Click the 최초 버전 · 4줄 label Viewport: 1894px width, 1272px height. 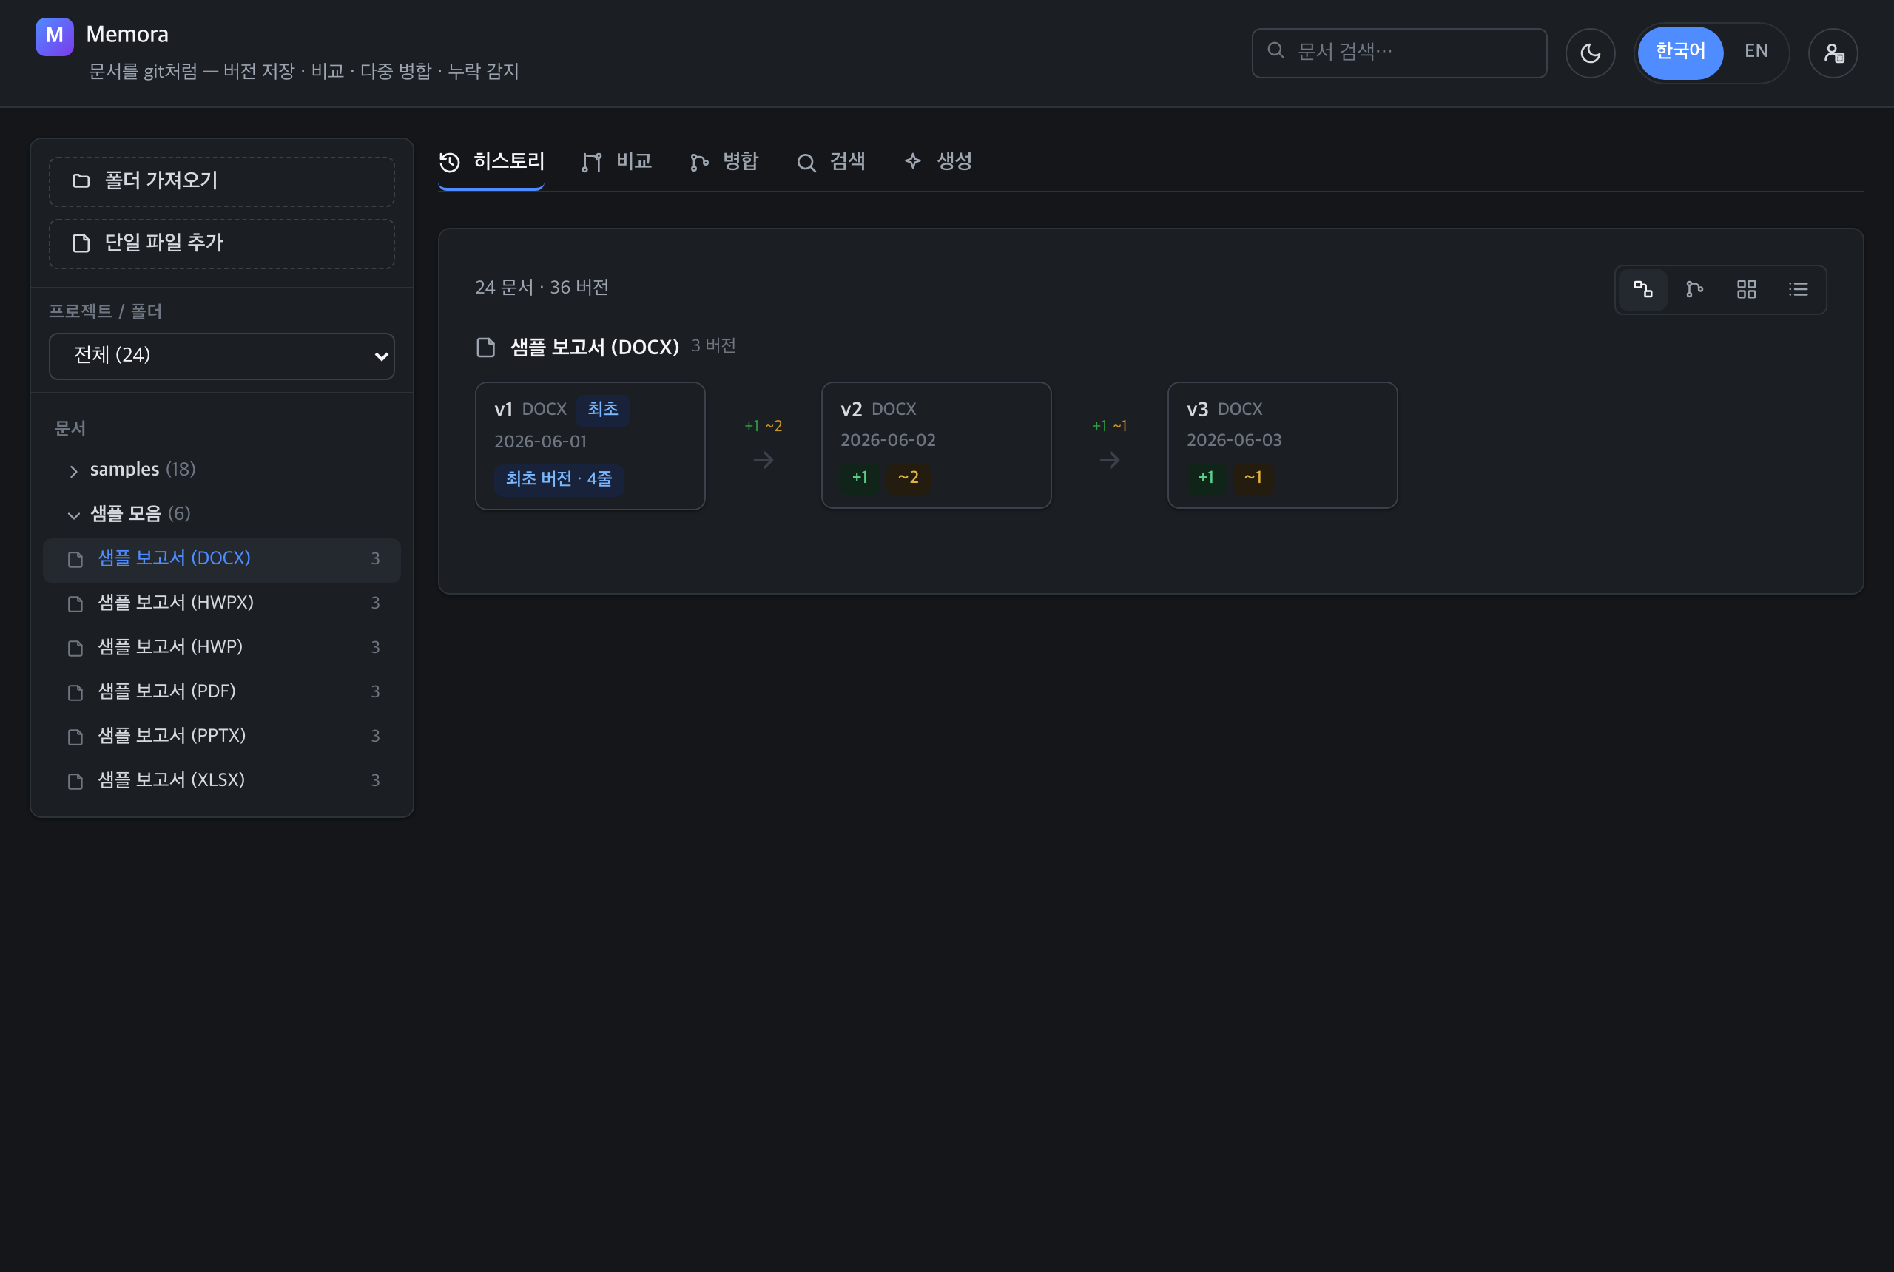(x=559, y=479)
